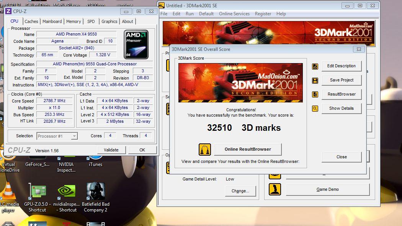This screenshot has width=402, height=226.
Task: Click the Socket AM2+ (940) package field
Action: pyautogui.click(x=77, y=48)
